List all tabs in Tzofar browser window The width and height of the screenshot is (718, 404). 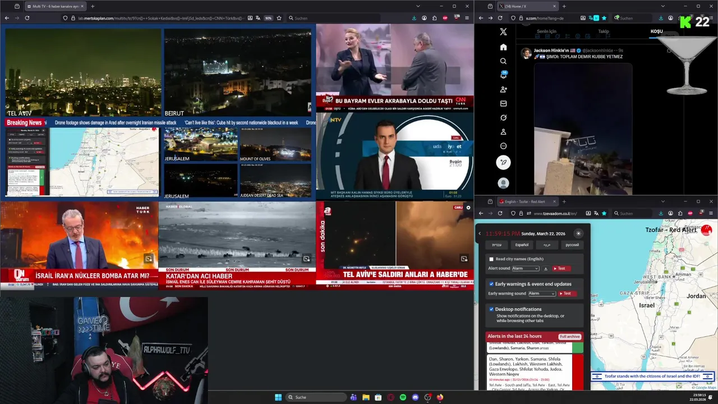click(662, 201)
